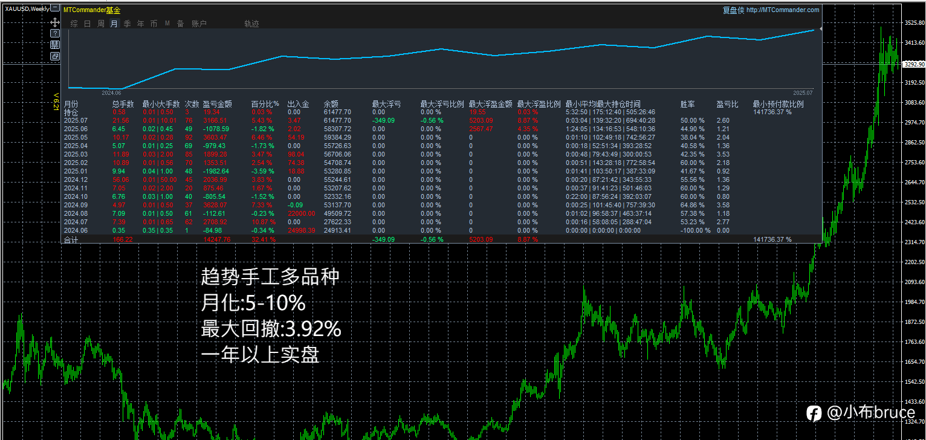This screenshot has width=926, height=440.
Task: Open the 年 yearly tab
Action: point(140,24)
